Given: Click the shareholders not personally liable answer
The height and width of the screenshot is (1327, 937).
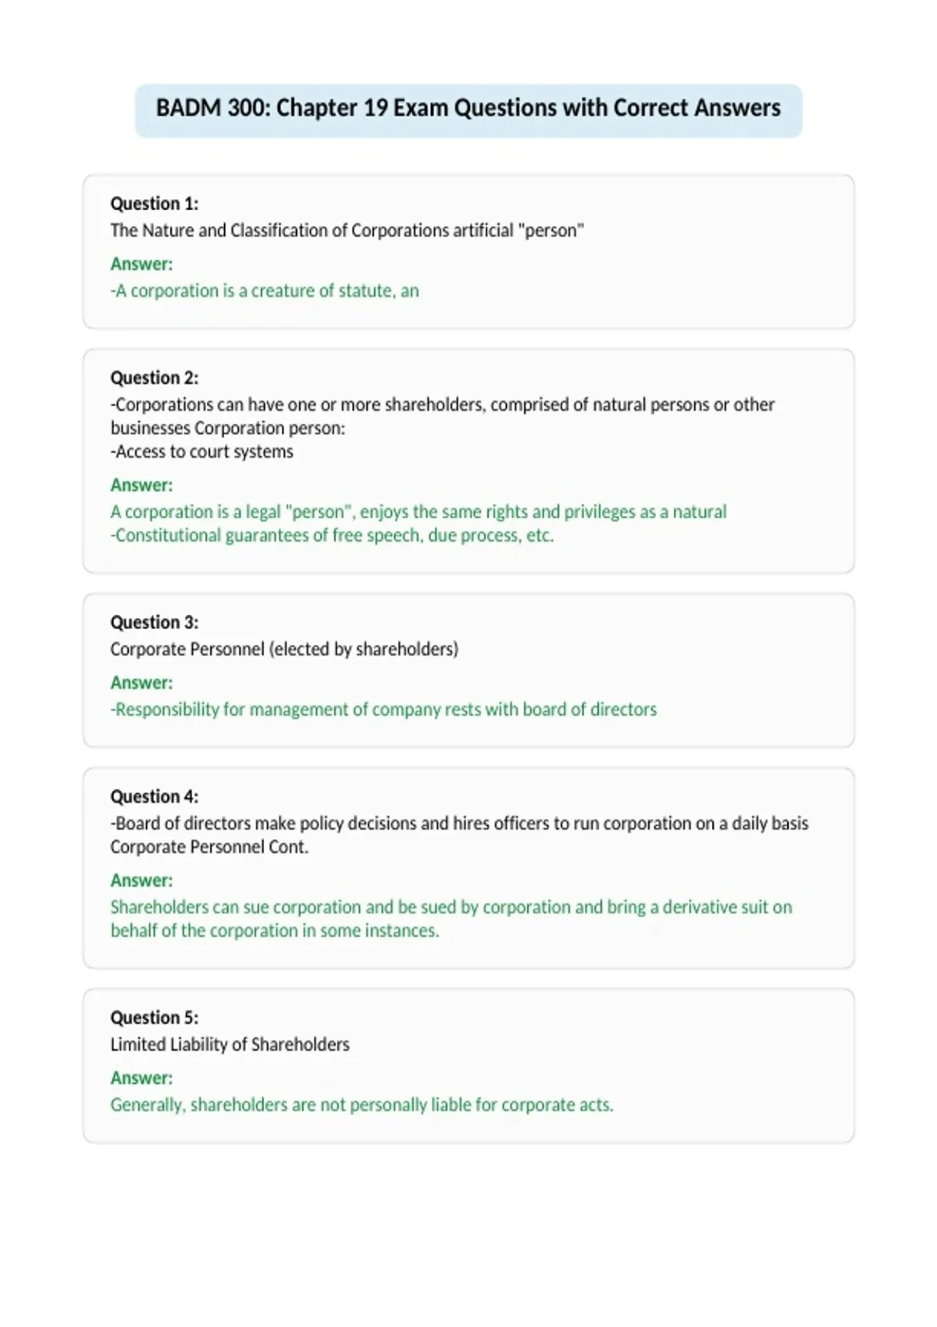Looking at the screenshot, I should (362, 1105).
